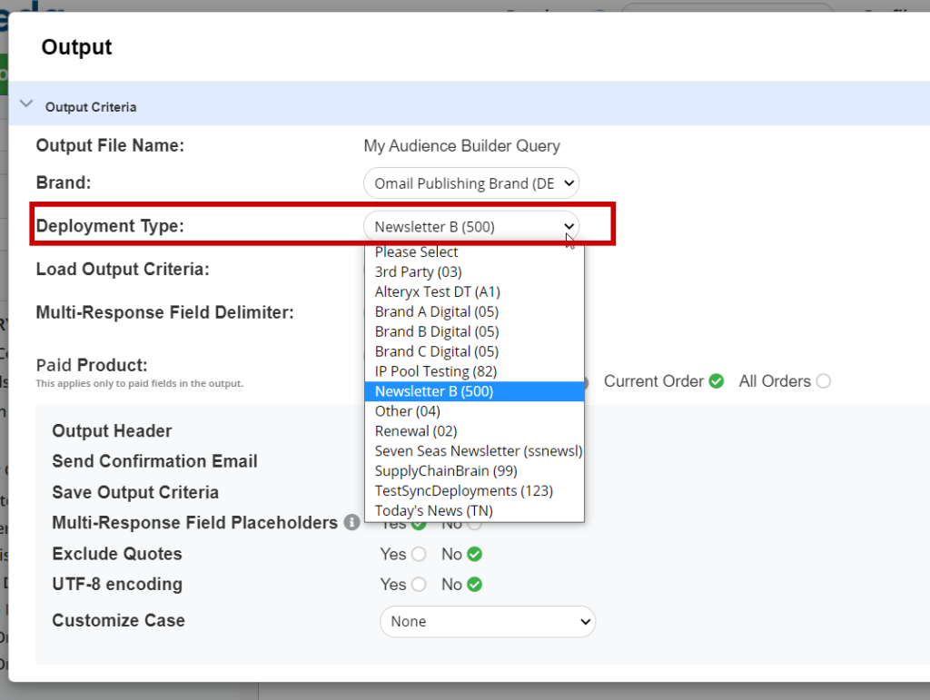Screen dimensions: 930x700
Task: Open the Customize Case dropdown
Action: click(x=487, y=622)
